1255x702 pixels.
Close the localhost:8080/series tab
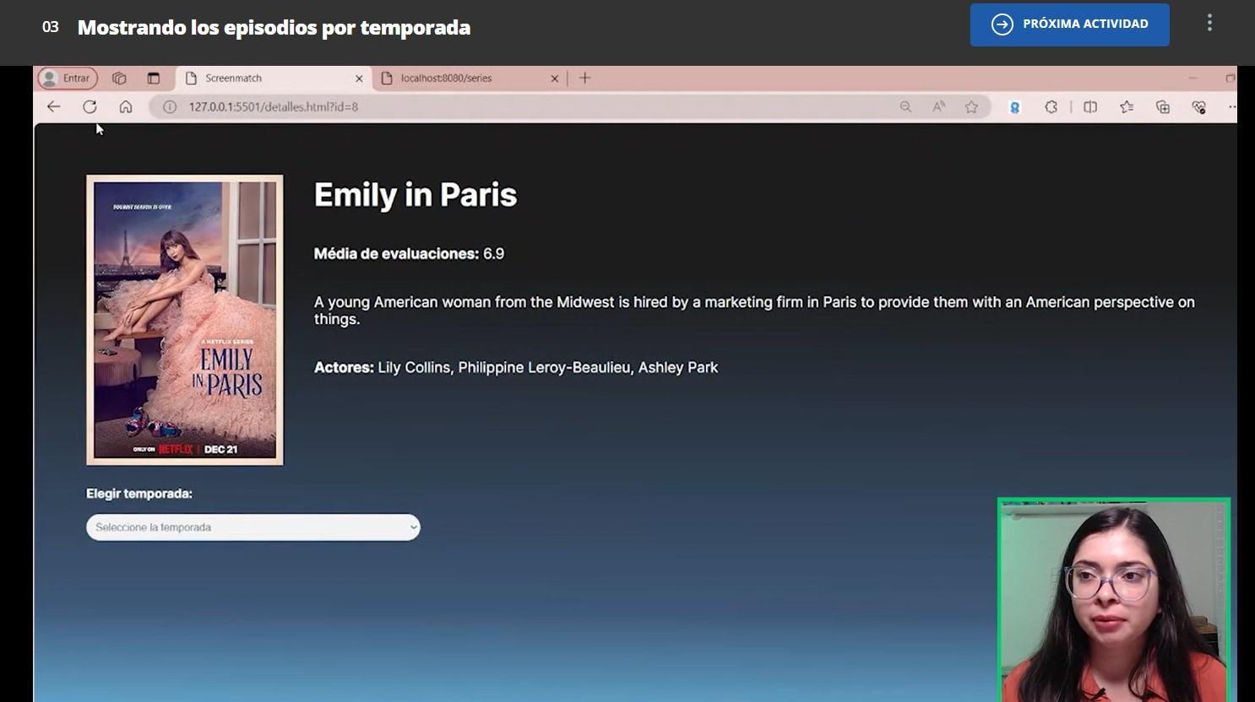click(555, 78)
